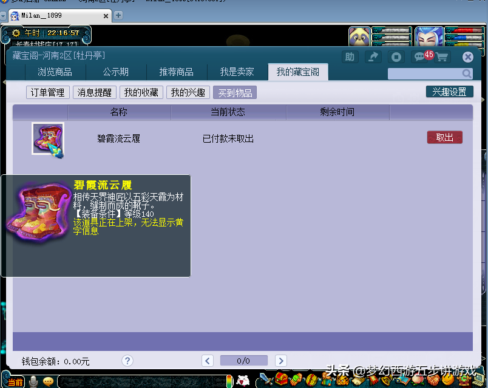
Task: Click the computer system icon
Action: tap(478, 380)
